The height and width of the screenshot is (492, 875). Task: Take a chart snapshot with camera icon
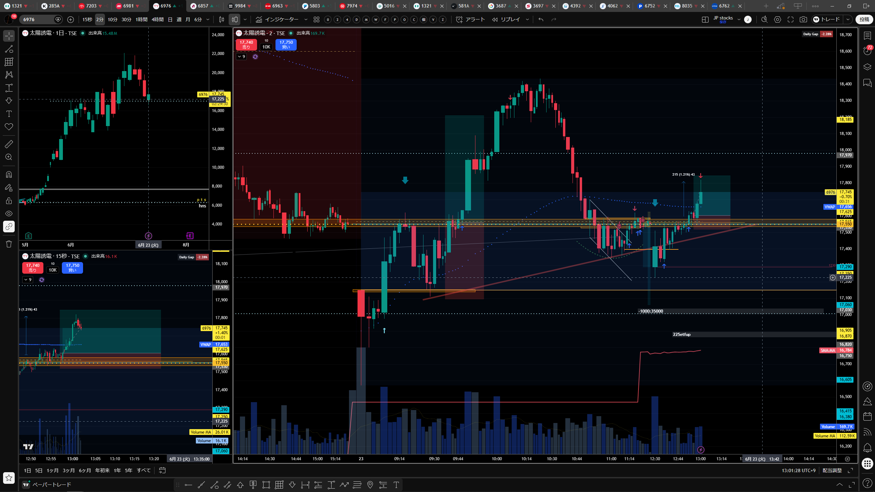(803, 19)
